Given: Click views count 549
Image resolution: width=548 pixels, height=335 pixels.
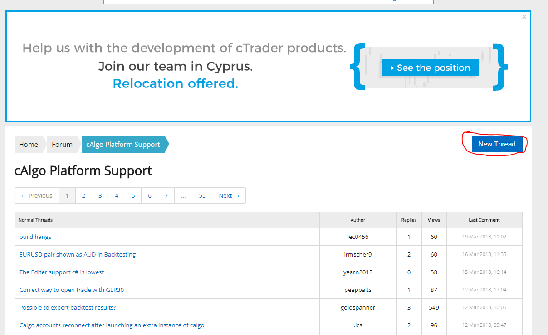Looking at the screenshot, I should click(434, 307).
